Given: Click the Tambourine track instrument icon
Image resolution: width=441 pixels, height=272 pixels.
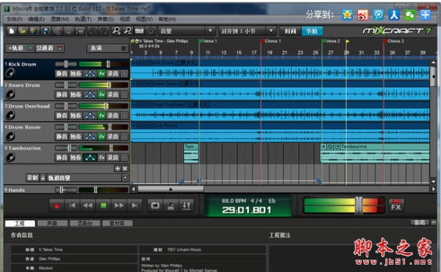Looking at the screenshot, I should (x=10, y=157).
